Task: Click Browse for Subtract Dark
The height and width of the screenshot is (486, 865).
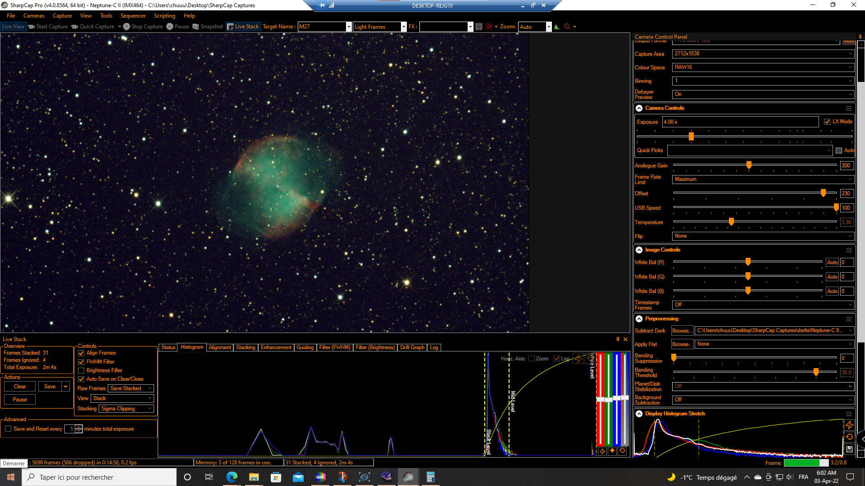Action: click(x=682, y=331)
